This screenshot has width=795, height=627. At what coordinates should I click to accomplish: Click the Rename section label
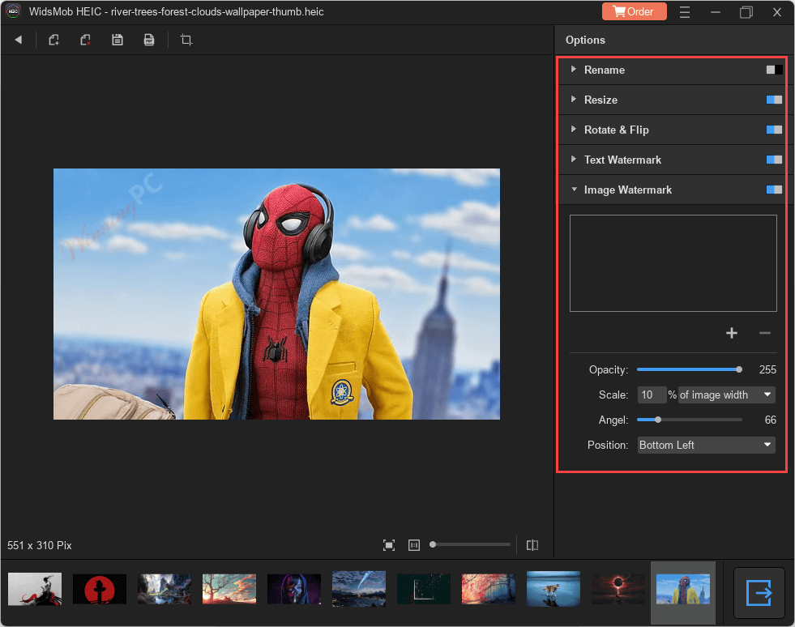(605, 70)
